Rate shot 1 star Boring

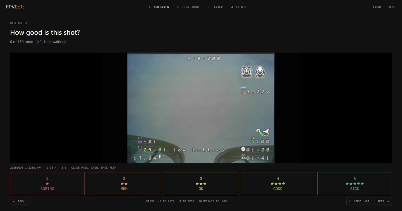coord(47,184)
